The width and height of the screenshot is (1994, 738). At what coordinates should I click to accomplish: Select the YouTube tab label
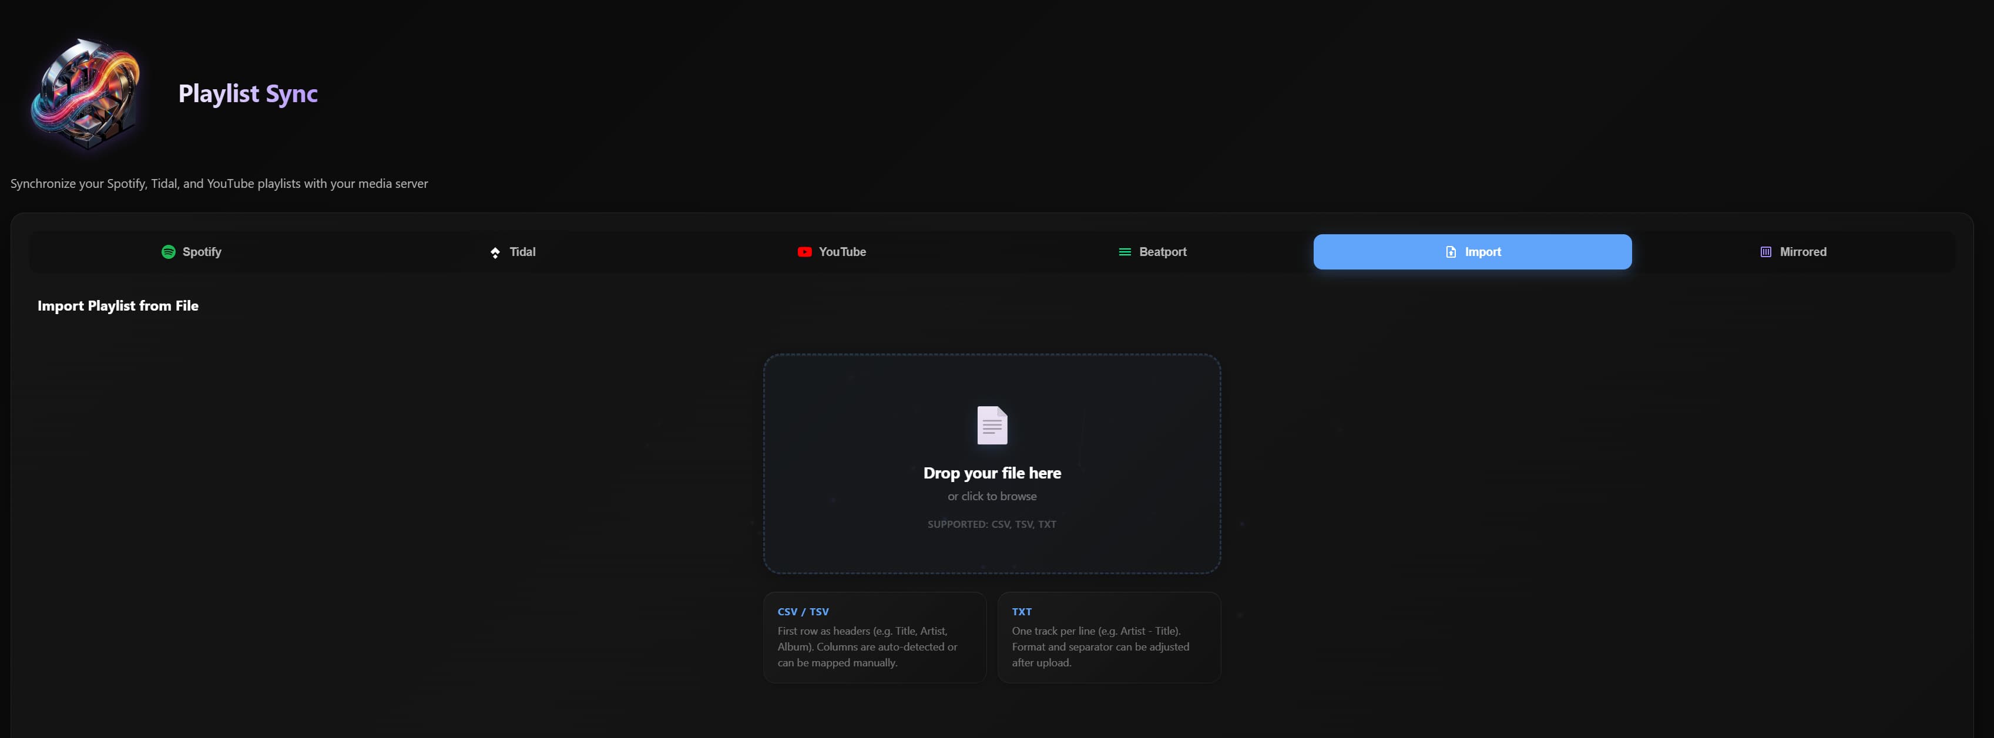tap(842, 252)
